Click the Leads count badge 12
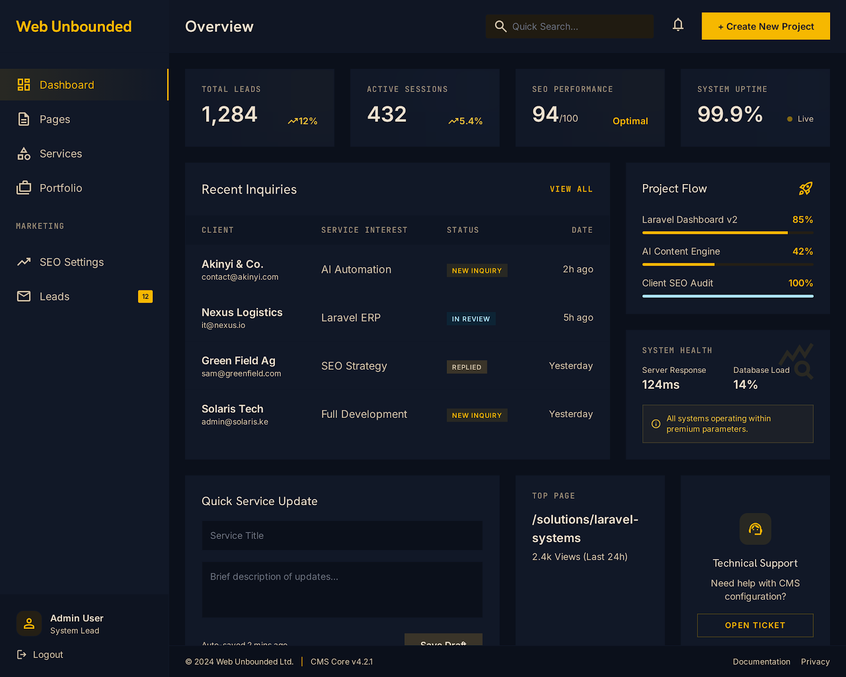 [x=145, y=297]
